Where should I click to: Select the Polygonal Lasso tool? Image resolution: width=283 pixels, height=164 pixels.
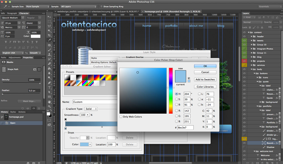pos(49,26)
